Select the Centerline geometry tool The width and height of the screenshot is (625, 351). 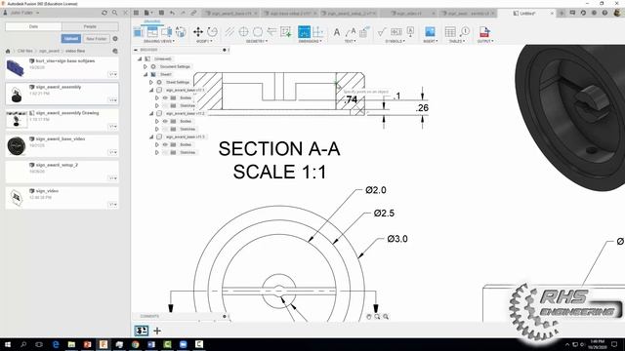point(229,32)
